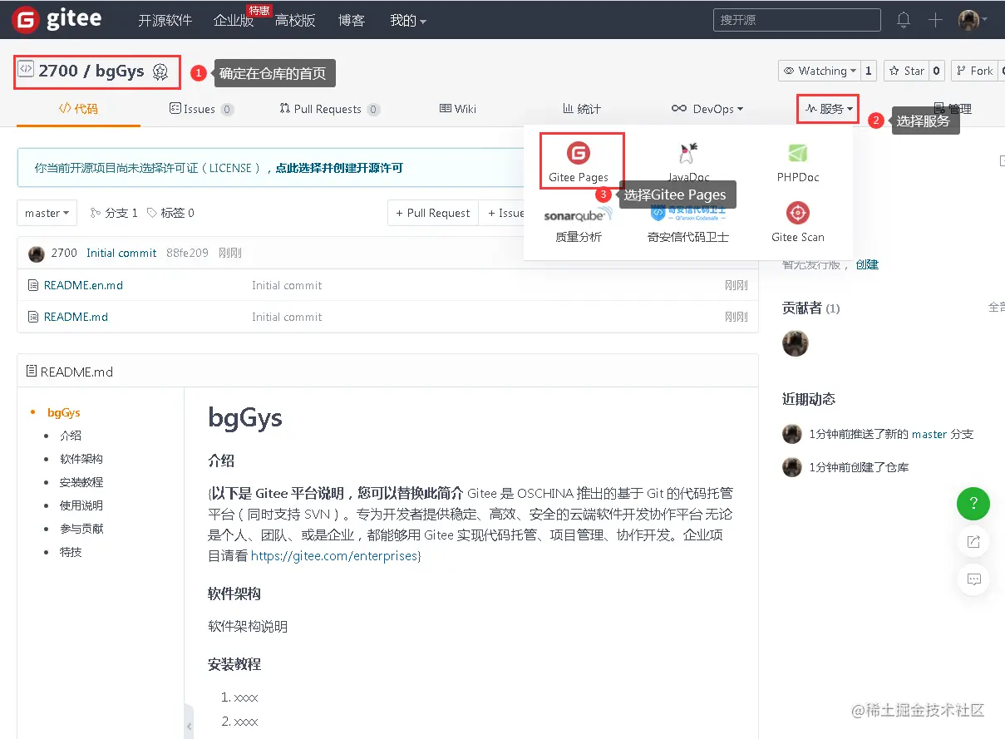Click the notification bell icon
Image resolution: width=1005 pixels, height=739 pixels.
tap(904, 19)
